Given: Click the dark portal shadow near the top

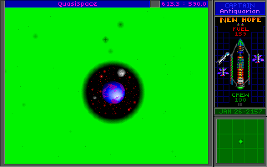Looking at the screenshot, I should [x=121, y=25].
